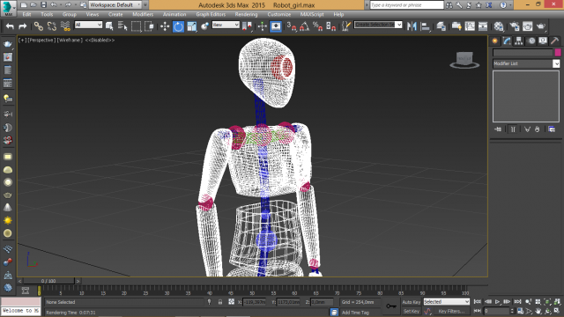Open Reference Coordinate System View dropdown

click(x=226, y=25)
